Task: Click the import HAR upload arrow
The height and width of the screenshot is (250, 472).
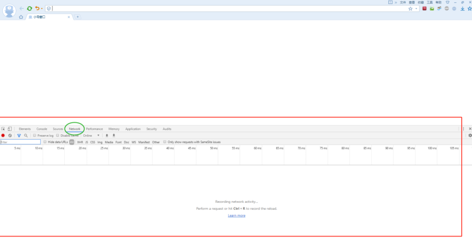Action: 107,136
